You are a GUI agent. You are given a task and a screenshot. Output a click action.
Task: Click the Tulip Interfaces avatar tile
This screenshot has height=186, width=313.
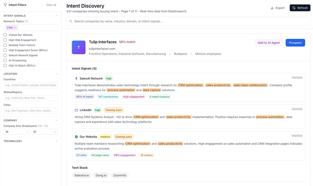79,47
